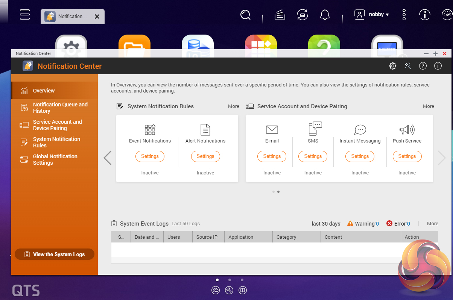Image resolution: width=453 pixels, height=300 pixels.
Task: Click the three-dot more options icon
Action: pyautogui.click(x=404, y=15)
